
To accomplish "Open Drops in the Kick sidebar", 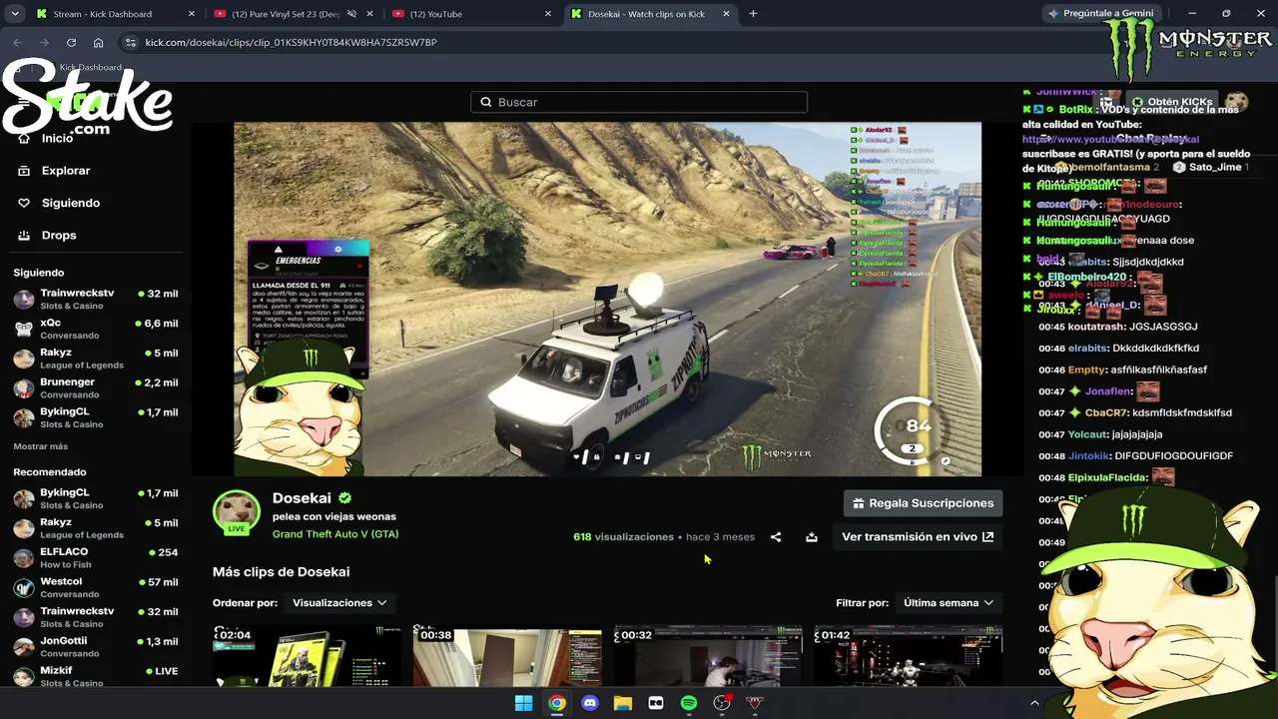I will (59, 235).
